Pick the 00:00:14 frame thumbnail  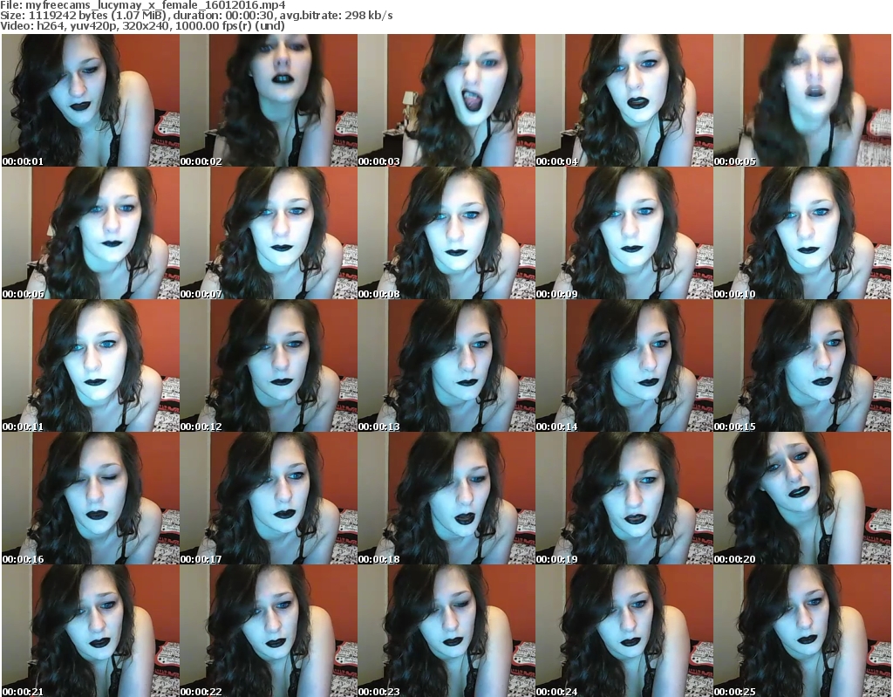click(624, 366)
